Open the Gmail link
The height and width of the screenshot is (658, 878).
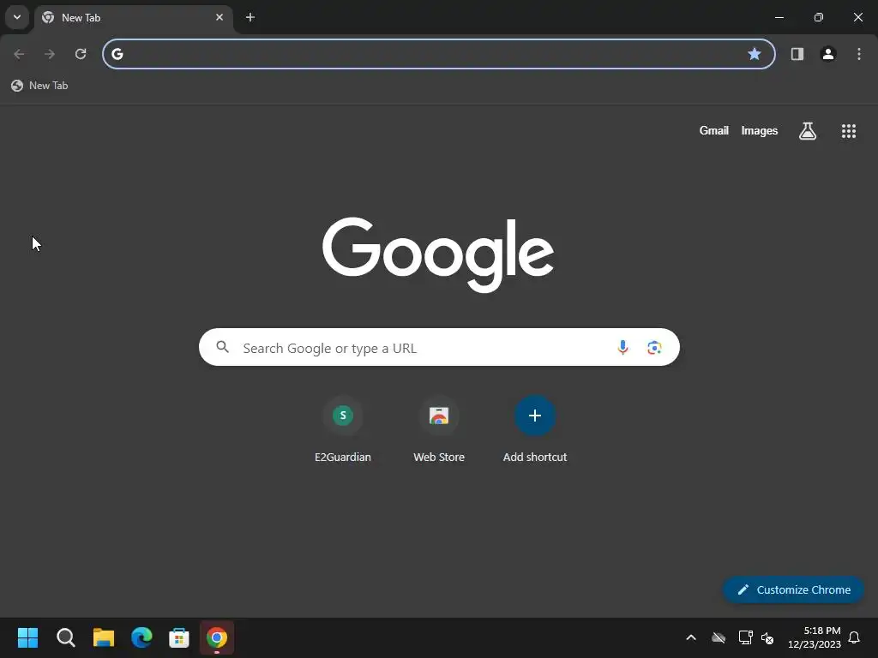pos(714,130)
